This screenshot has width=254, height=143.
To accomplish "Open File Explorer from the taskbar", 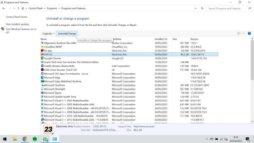I will point(15,139).
